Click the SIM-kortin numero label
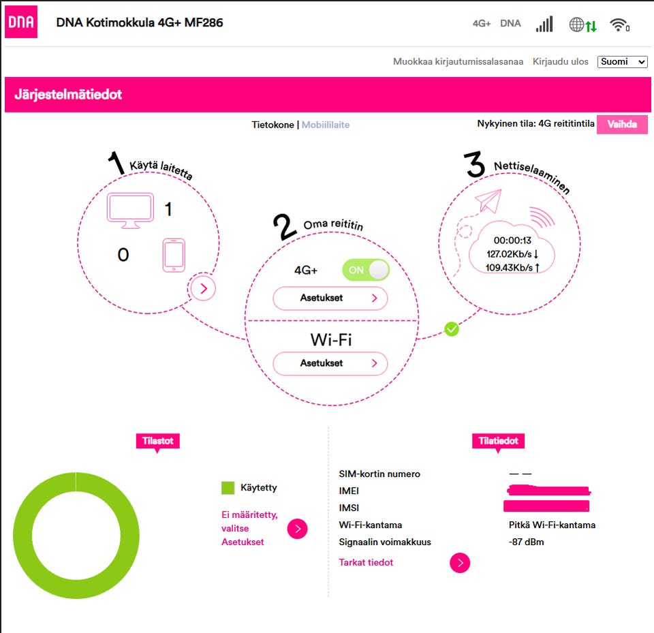Viewport: 654px width, 633px height. click(x=379, y=474)
